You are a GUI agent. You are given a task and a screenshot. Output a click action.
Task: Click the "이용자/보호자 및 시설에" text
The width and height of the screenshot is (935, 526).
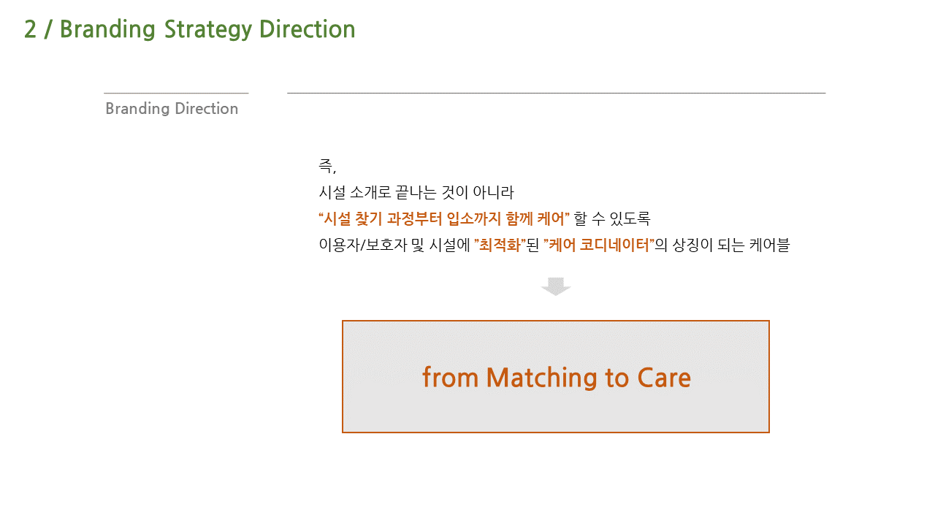pyautogui.click(x=394, y=245)
